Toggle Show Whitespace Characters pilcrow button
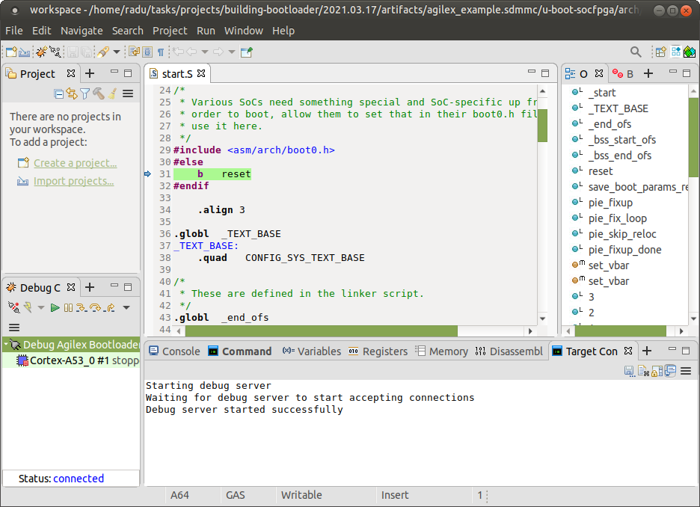This screenshot has width=700, height=507. 161,52
